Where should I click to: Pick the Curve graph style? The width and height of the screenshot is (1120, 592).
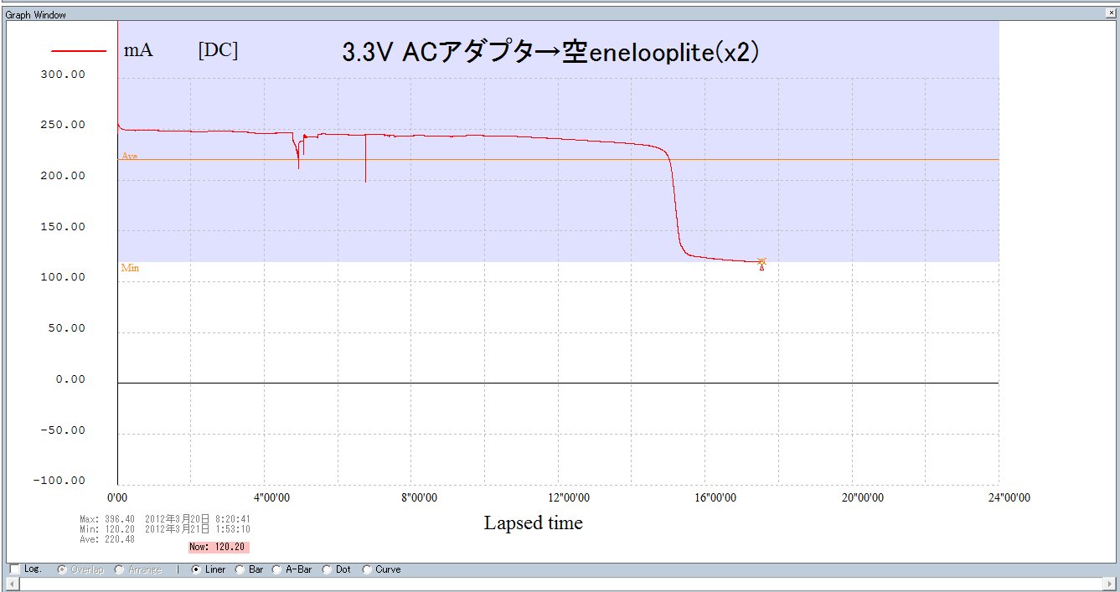point(367,569)
